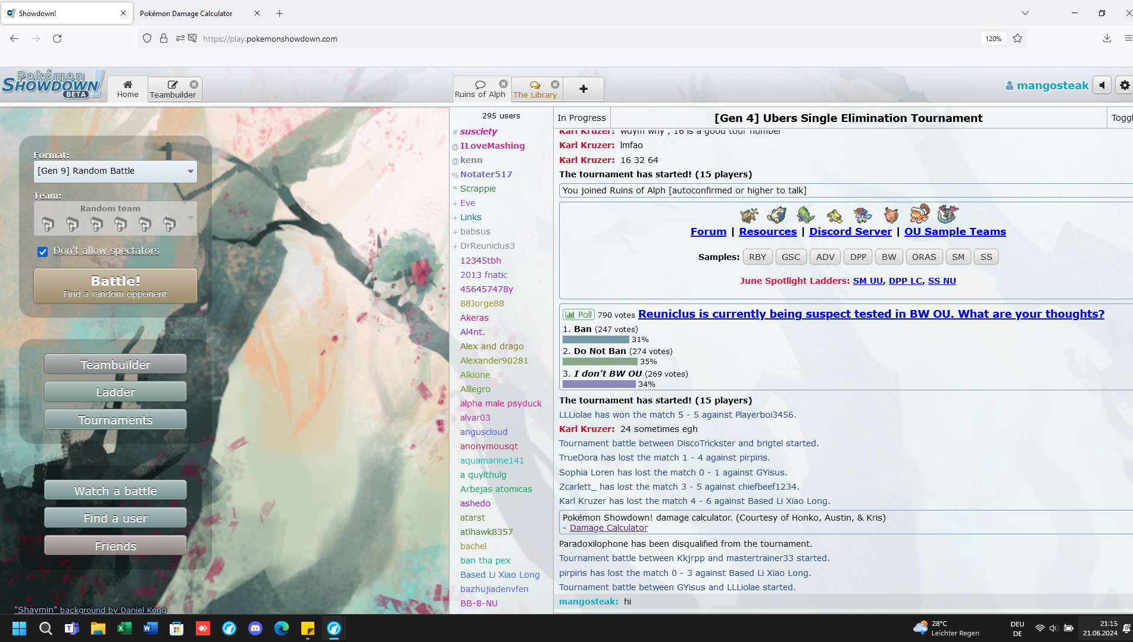This screenshot has width=1133, height=642.
Task: Open the OU Sample Teams link
Action: coord(955,231)
